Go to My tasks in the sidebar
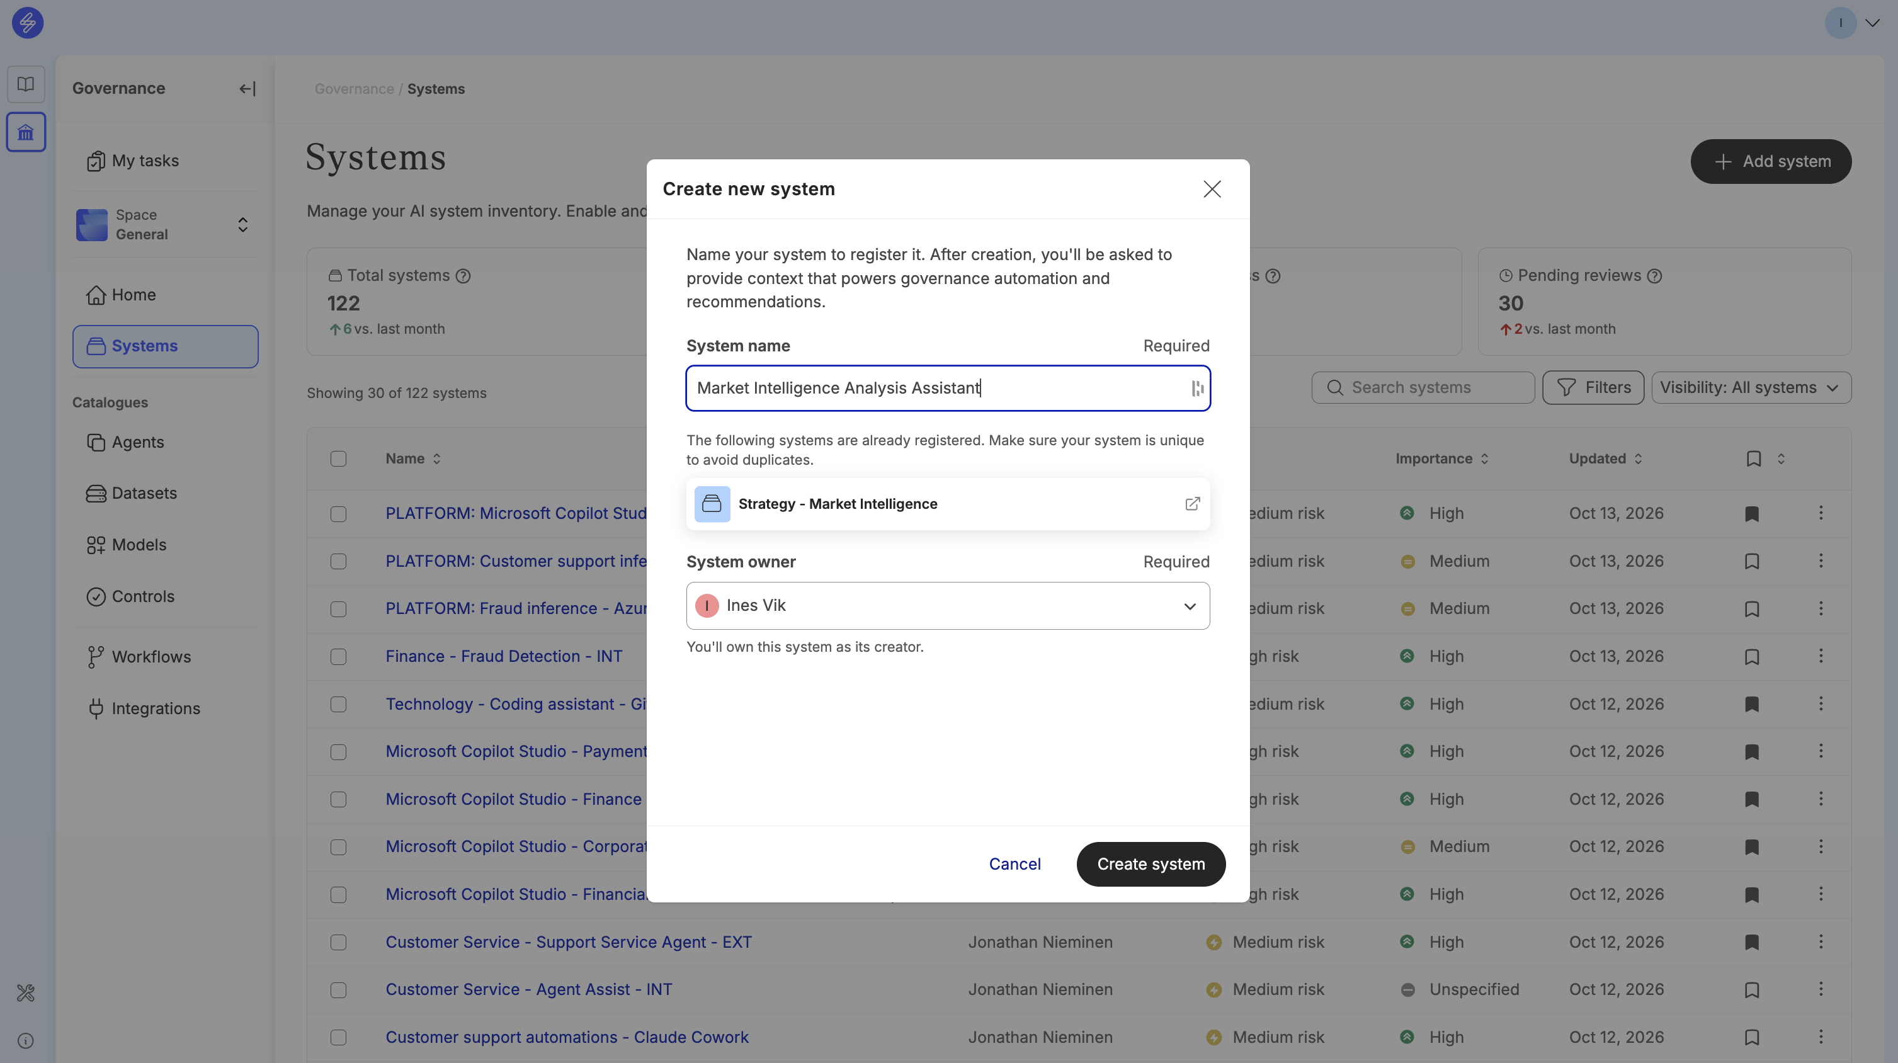The width and height of the screenshot is (1898, 1063). (144, 161)
